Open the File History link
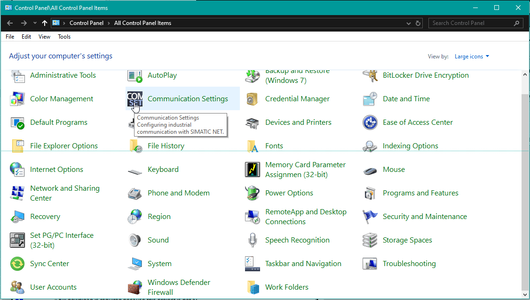The image size is (530, 300). pos(166,146)
